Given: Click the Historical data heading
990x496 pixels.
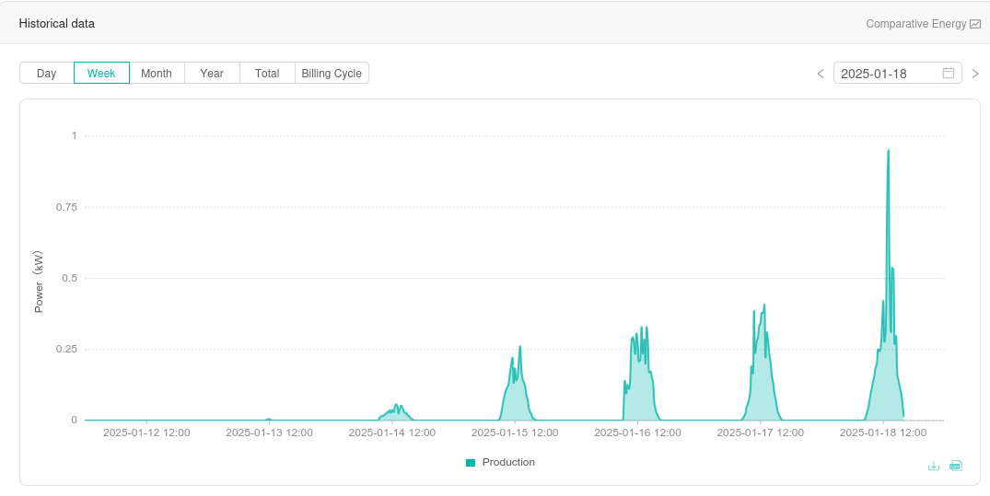Looking at the screenshot, I should click(57, 24).
